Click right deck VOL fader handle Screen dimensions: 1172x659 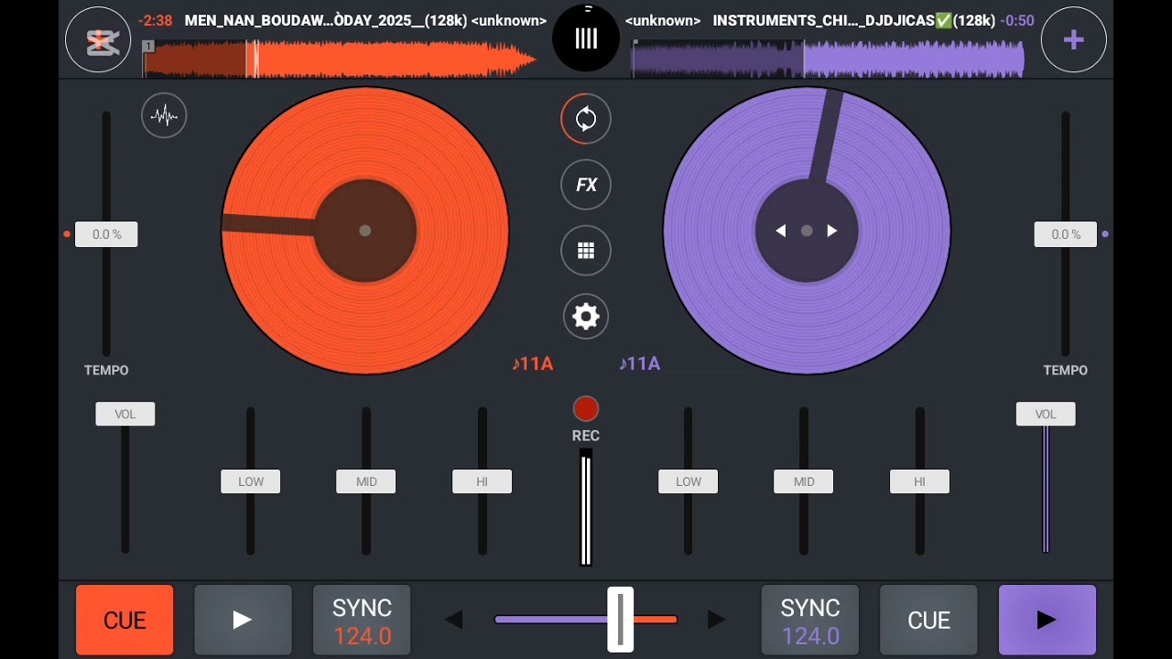pos(1046,414)
